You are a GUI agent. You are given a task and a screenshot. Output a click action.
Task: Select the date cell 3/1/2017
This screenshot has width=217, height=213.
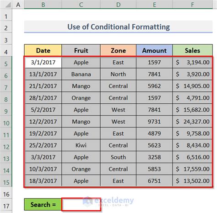[43, 62]
